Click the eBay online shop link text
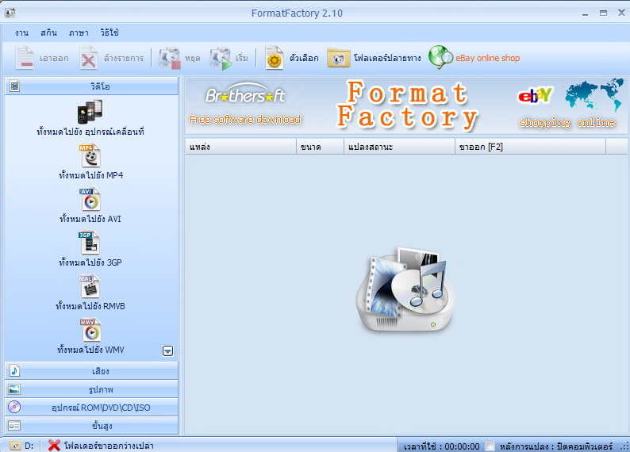This screenshot has height=452, width=630. click(487, 58)
